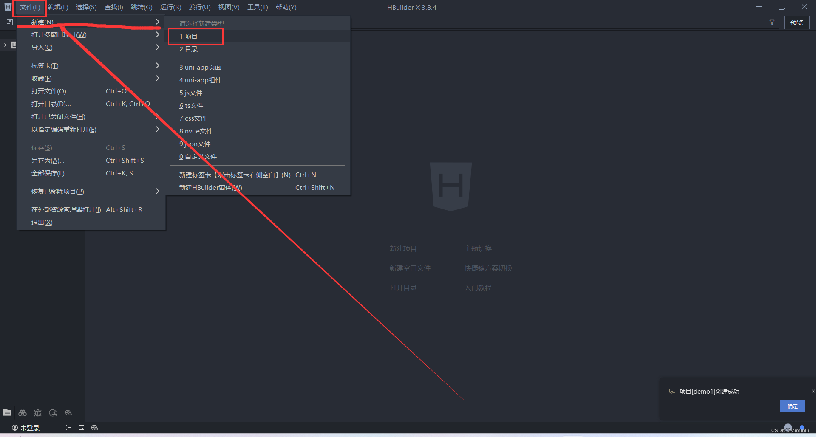Choose 另存为(A)... menu item
The width and height of the screenshot is (816, 437).
(91, 160)
